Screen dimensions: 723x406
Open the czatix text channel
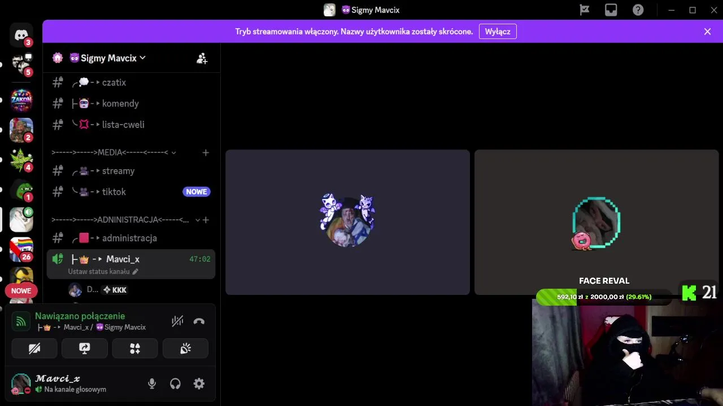click(x=131, y=82)
